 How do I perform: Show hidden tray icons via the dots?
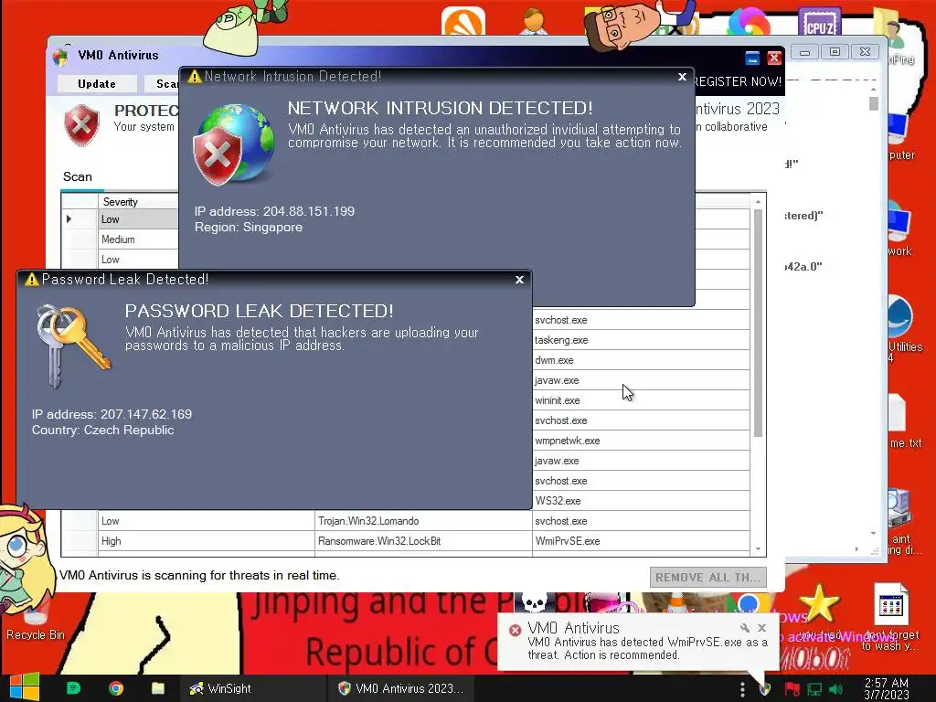pyautogui.click(x=742, y=689)
